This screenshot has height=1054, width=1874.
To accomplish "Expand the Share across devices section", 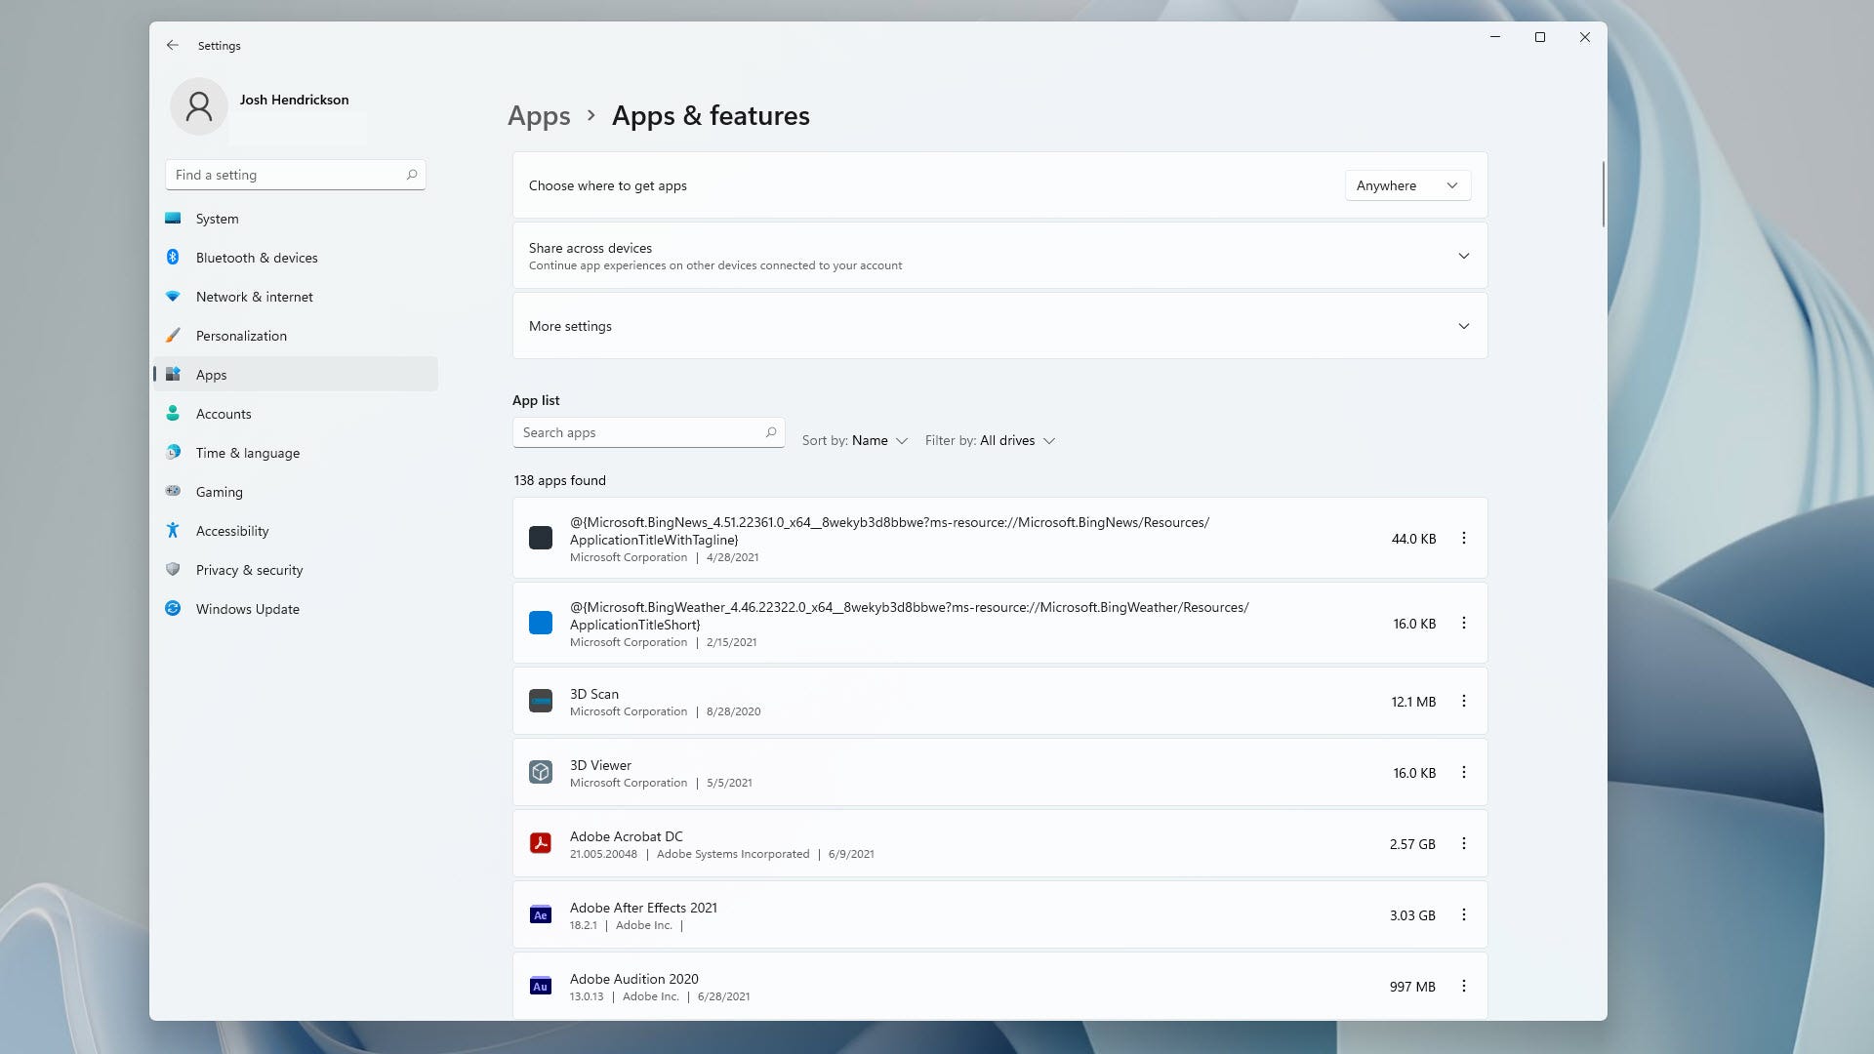I will click(1463, 255).
